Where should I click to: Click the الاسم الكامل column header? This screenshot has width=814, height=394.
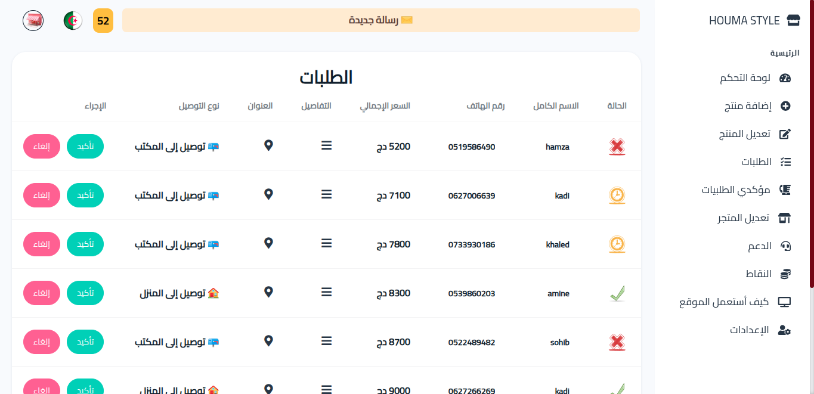pyautogui.click(x=556, y=106)
